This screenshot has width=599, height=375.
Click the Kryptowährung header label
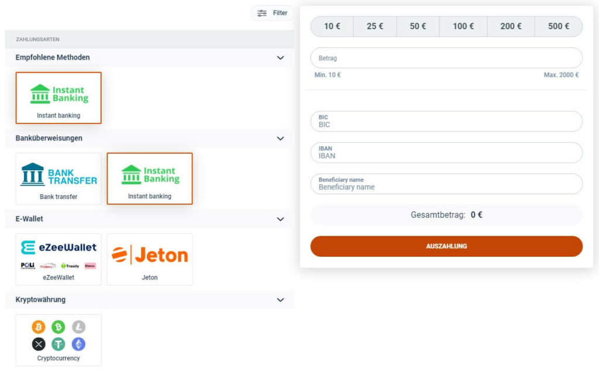(40, 300)
